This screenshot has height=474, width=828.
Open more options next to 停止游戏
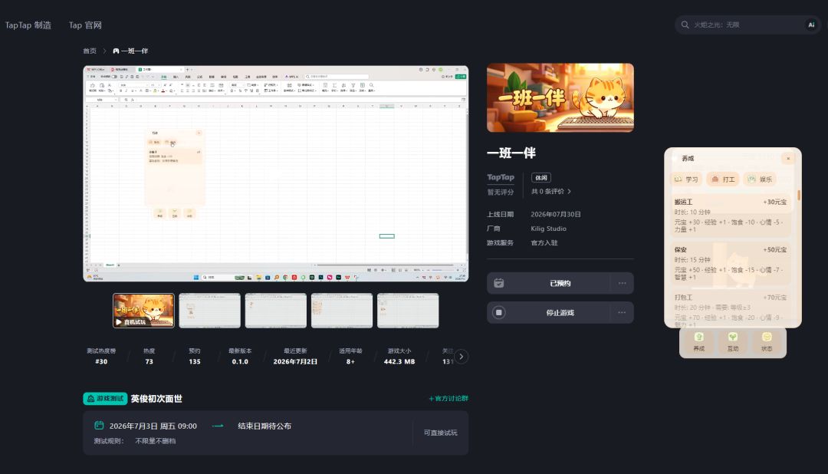622,313
